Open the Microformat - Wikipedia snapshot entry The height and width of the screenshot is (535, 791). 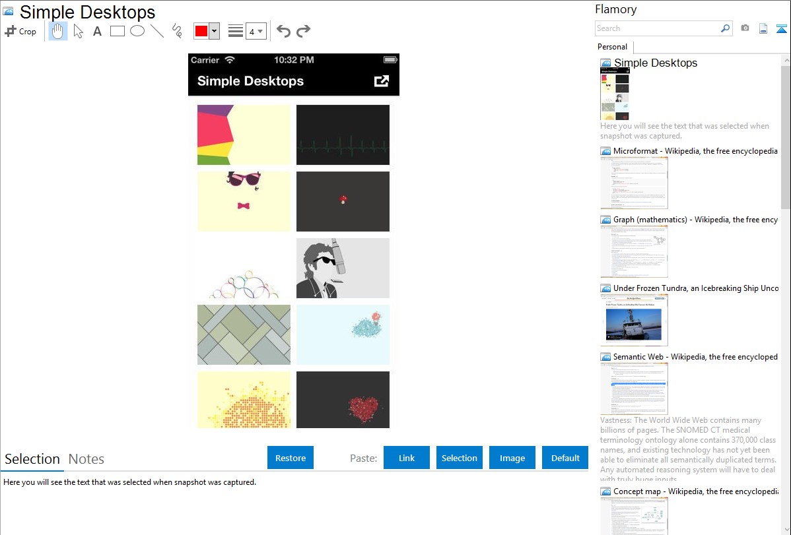695,151
